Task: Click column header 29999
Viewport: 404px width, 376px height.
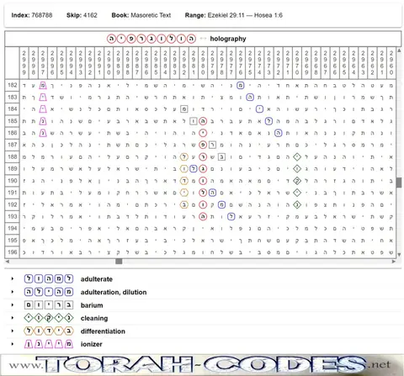Action: click(24, 63)
